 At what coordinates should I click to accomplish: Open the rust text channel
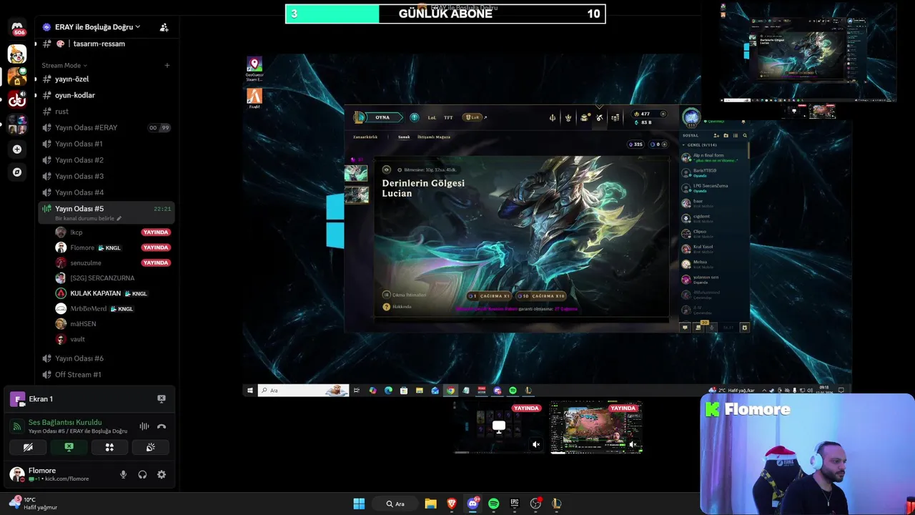[x=105, y=112]
